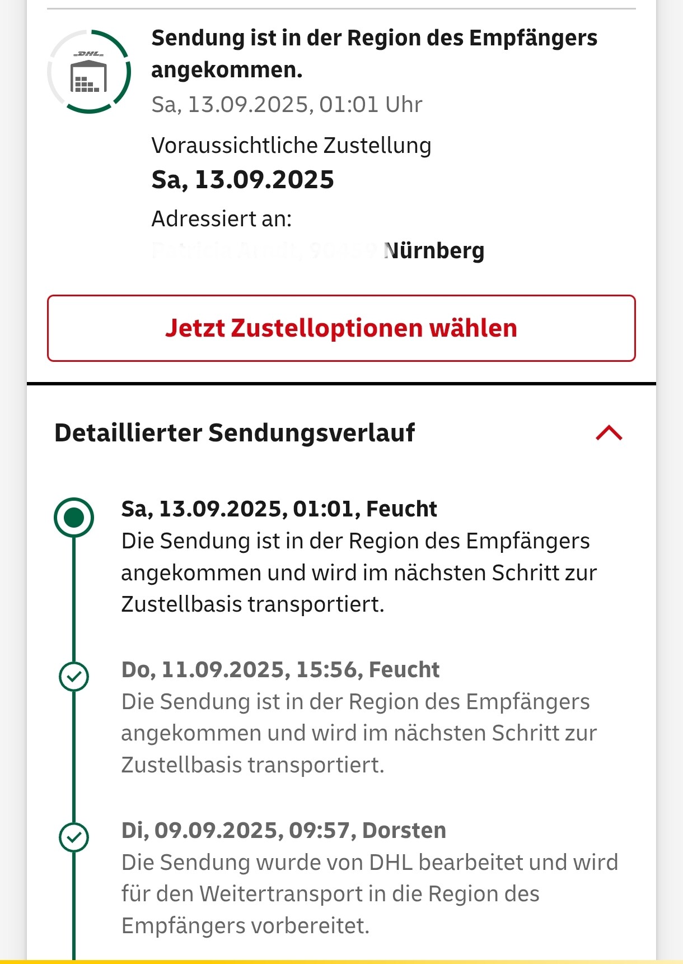Image resolution: width=683 pixels, height=964 pixels.
Task: Click the 13.09.2025 Feucht event description text
Action: (x=359, y=572)
